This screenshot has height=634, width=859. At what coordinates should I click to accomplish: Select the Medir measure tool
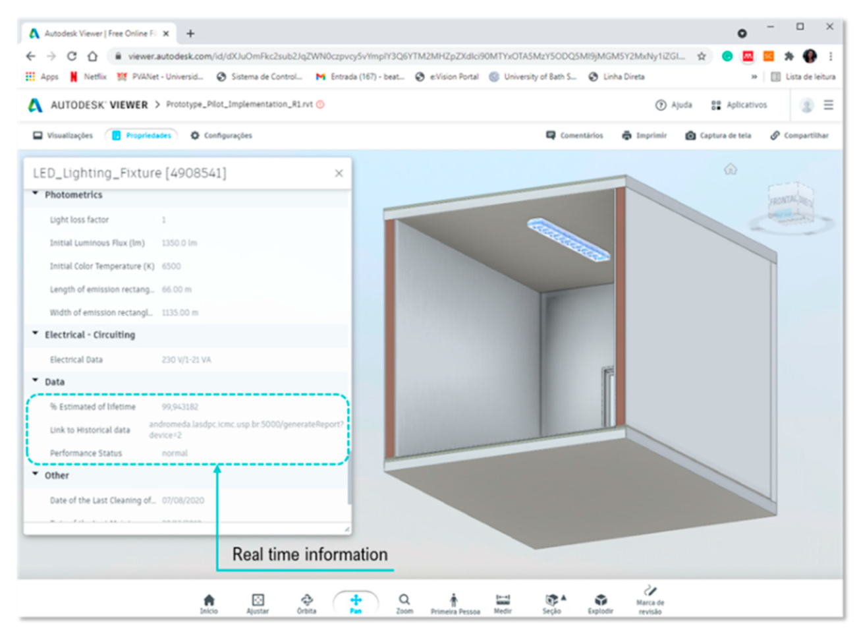(x=503, y=600)
